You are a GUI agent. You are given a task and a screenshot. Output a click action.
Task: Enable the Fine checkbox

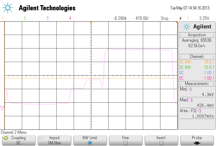pyautogui.click(x=126, y=143)
